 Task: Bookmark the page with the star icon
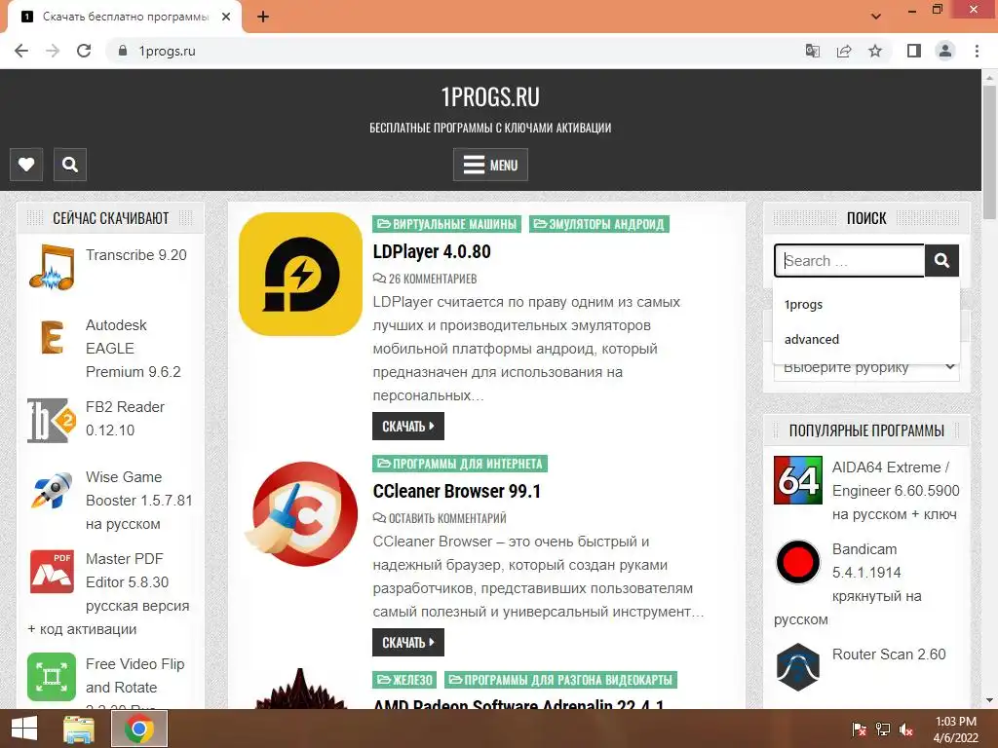click(875, 51)
